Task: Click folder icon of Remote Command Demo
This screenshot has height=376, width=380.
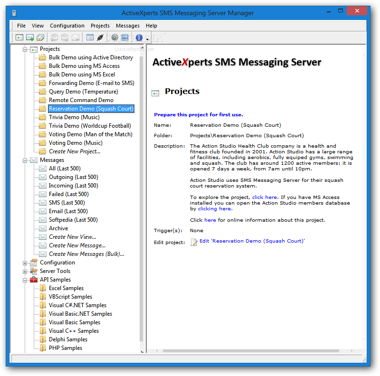Action: (43, 100)
